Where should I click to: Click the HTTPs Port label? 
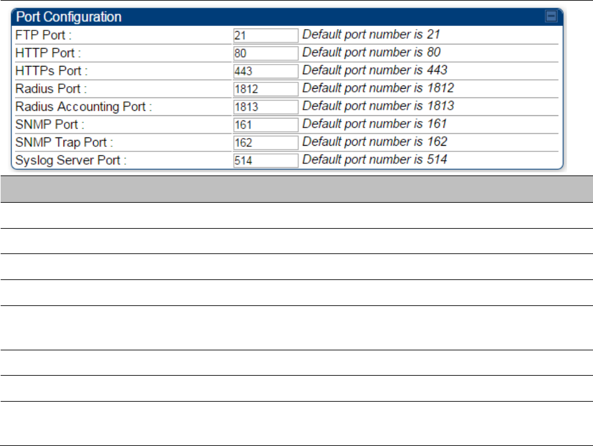[51, 71]
